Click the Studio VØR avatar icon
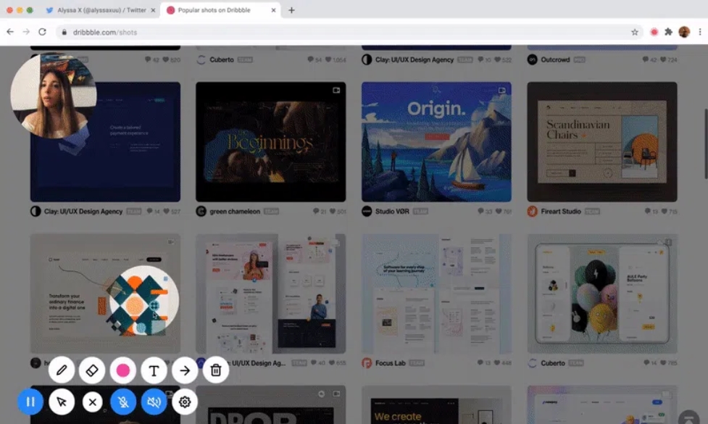 click(x=367, y=212)
